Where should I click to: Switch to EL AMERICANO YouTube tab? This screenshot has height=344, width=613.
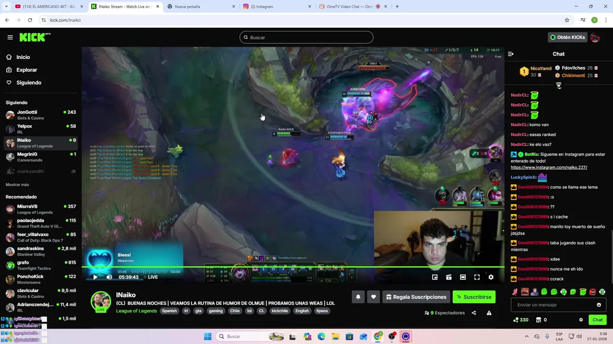pyautogui.click(x=48, y=7)
